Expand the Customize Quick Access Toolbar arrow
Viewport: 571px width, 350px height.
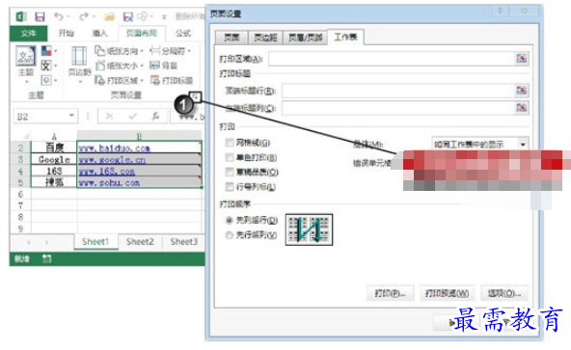point(164,17)
